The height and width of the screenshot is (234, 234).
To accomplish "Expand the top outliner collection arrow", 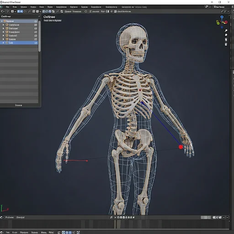I will click(2, 21).
